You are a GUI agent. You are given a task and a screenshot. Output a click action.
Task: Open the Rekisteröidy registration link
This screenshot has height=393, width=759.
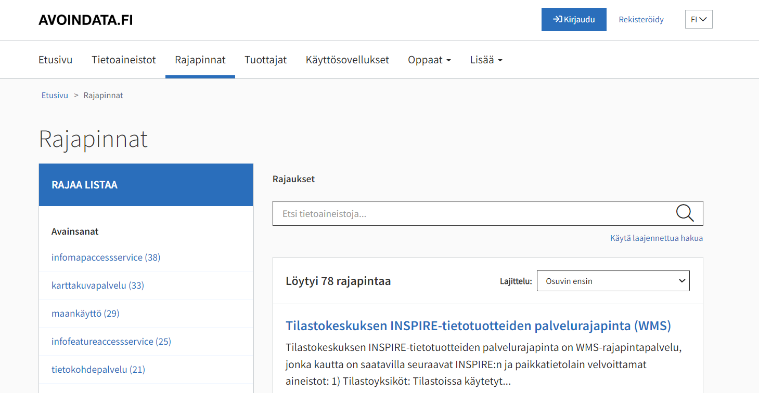point(641,19)
